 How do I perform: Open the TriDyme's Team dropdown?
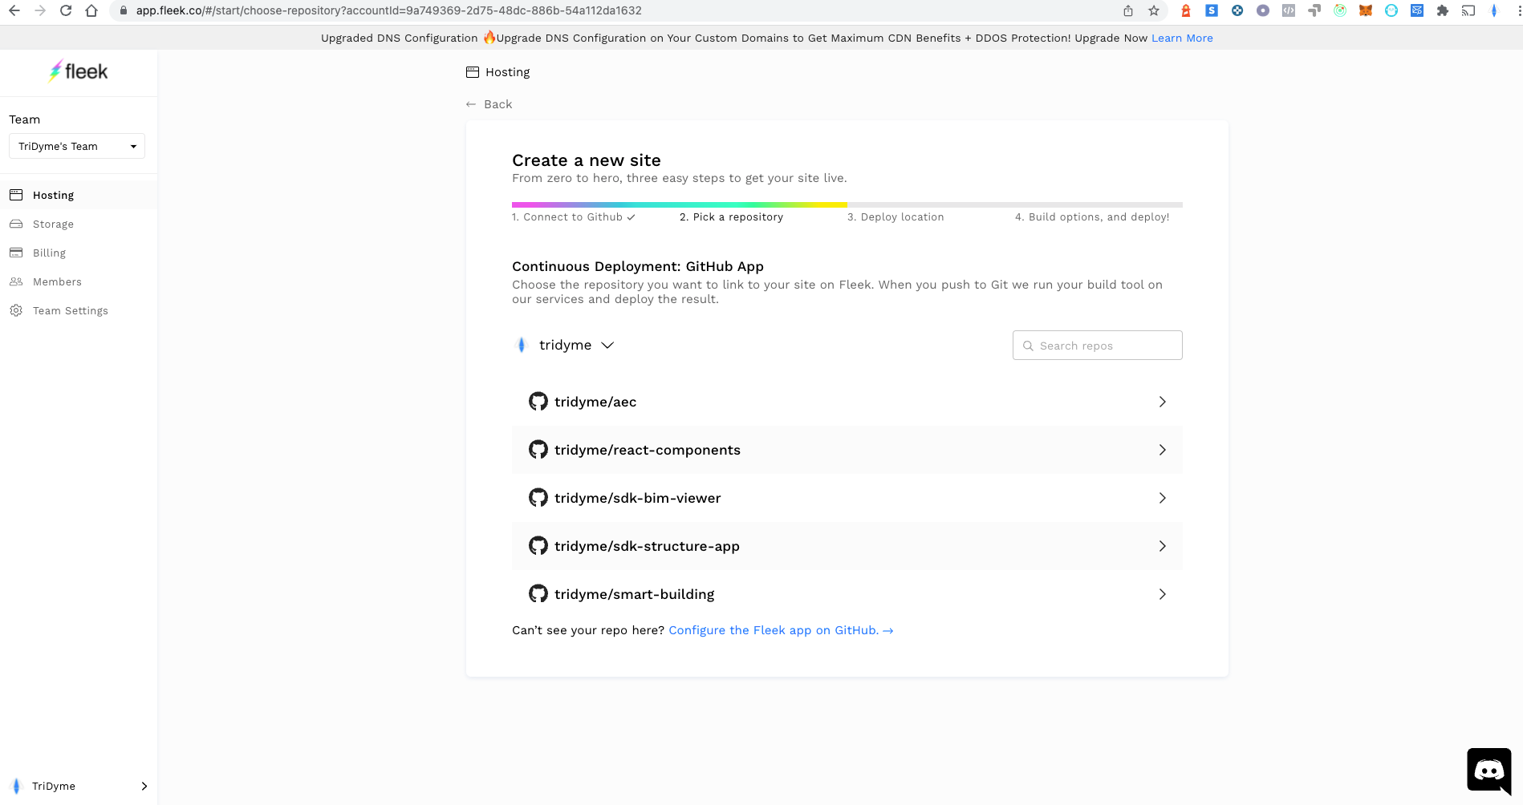pyautogui.click(x=77, y=146)
